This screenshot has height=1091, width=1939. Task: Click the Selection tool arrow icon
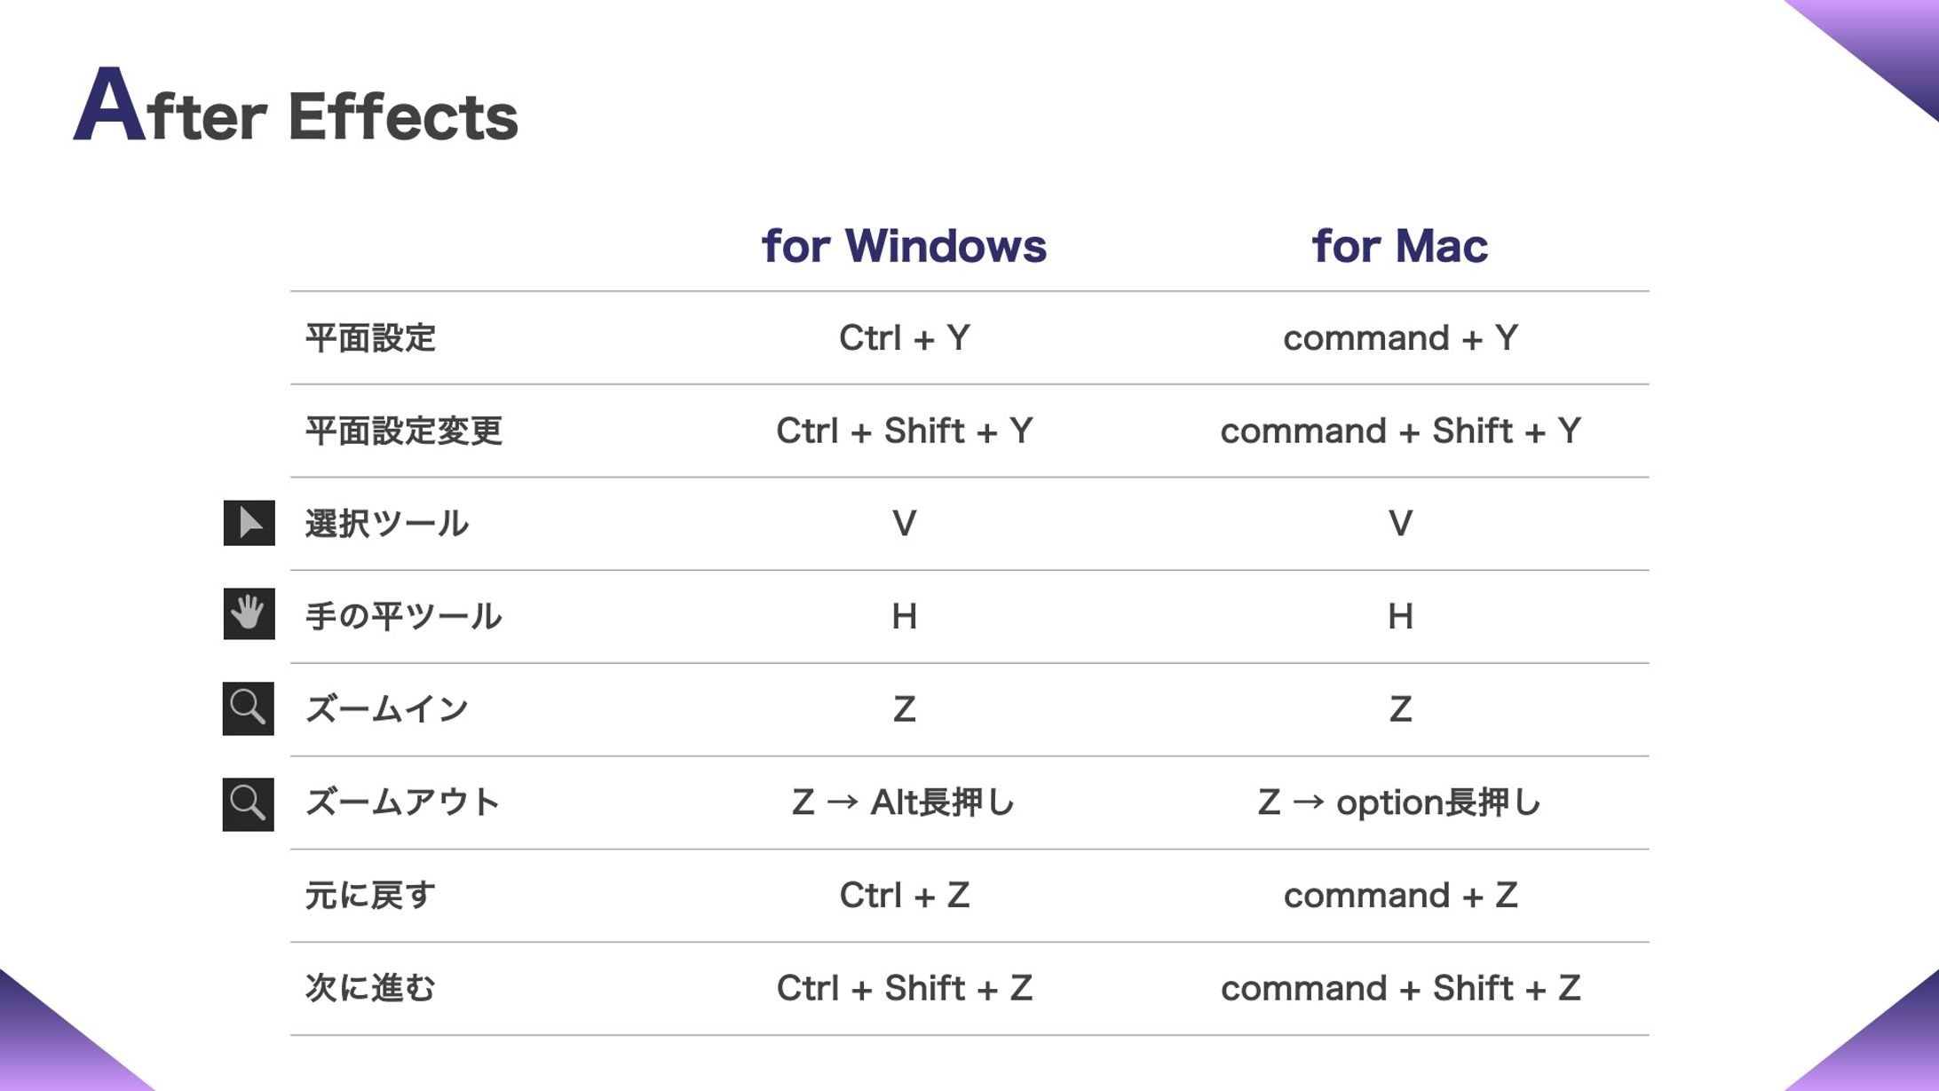(249, 523)
